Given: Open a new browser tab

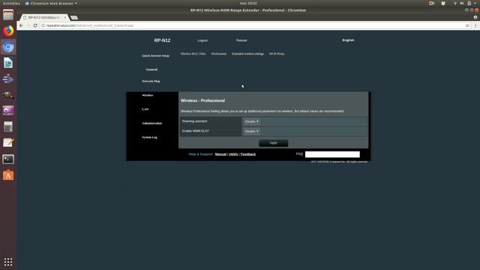Looking at the screenshot, I should [74, 17].
